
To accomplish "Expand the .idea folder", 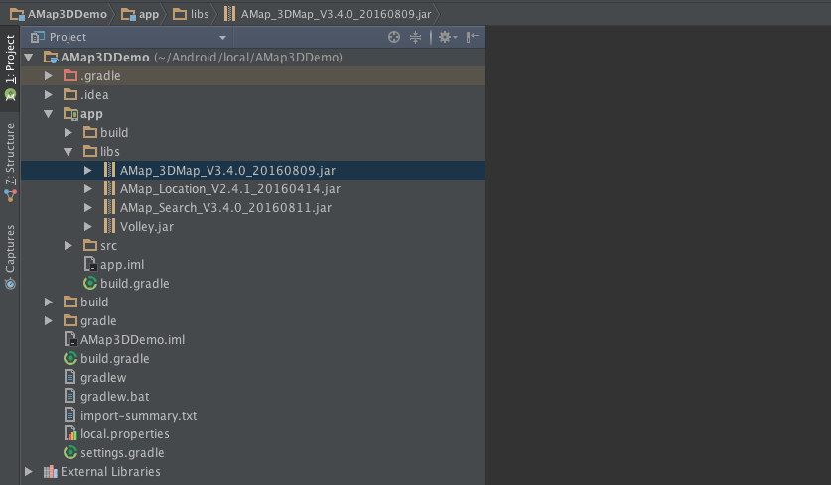I will (49, 95).
